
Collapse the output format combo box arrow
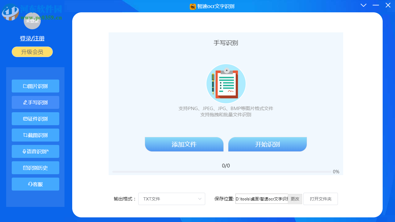199,199
